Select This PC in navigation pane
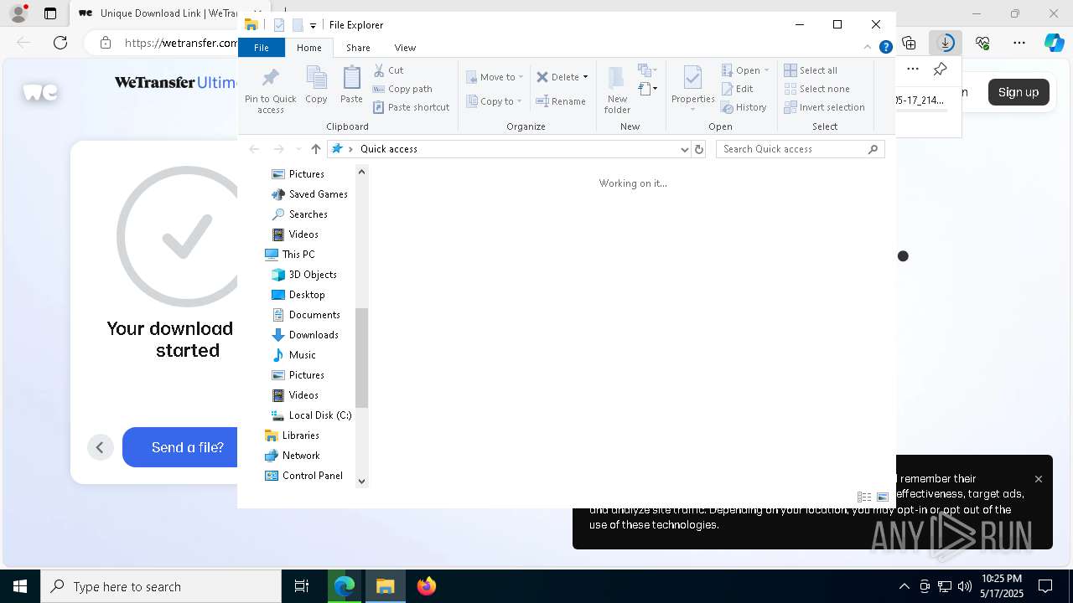The image size is (1073, 603). (298, 255)
